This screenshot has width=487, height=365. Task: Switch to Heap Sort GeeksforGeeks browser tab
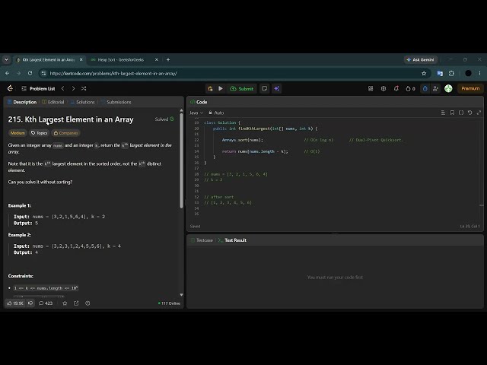(121, 59)
